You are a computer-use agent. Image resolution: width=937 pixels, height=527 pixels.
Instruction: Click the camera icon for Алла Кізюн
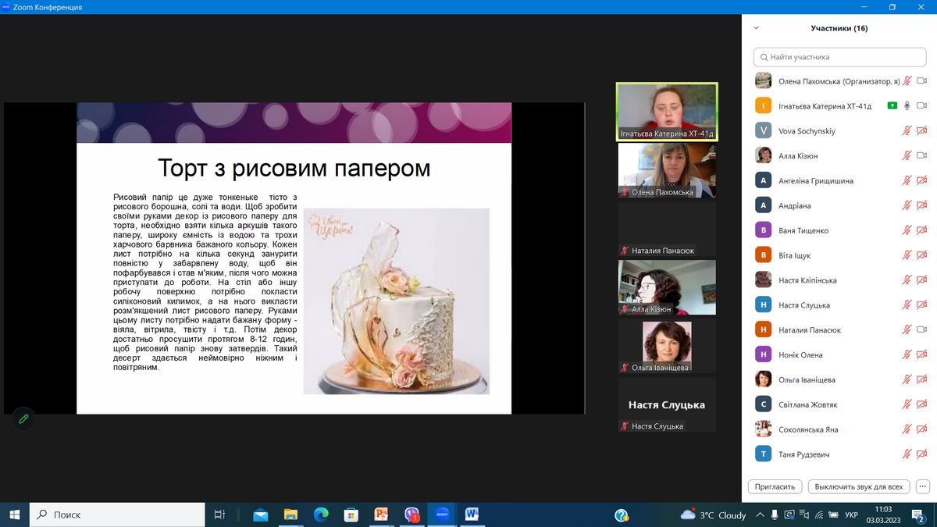921,155
